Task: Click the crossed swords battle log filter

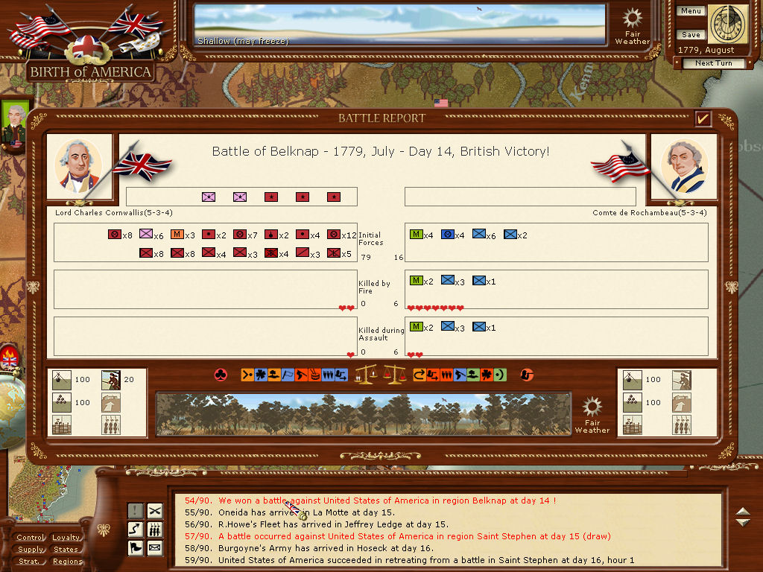Action: [x=155, y=510]
